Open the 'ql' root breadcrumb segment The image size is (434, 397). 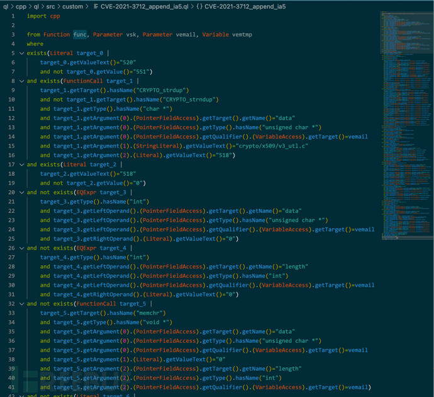[6, 6]
